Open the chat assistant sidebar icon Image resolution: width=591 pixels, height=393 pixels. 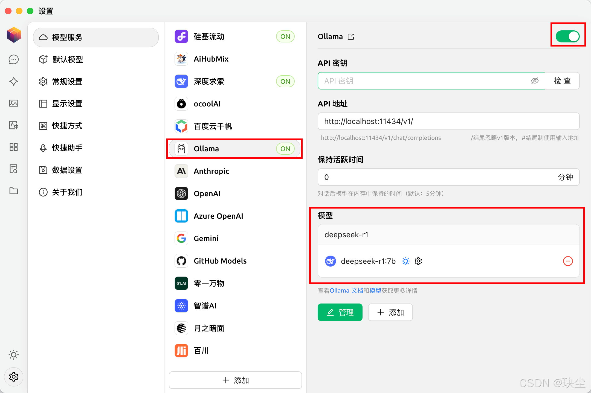[14, 59]
